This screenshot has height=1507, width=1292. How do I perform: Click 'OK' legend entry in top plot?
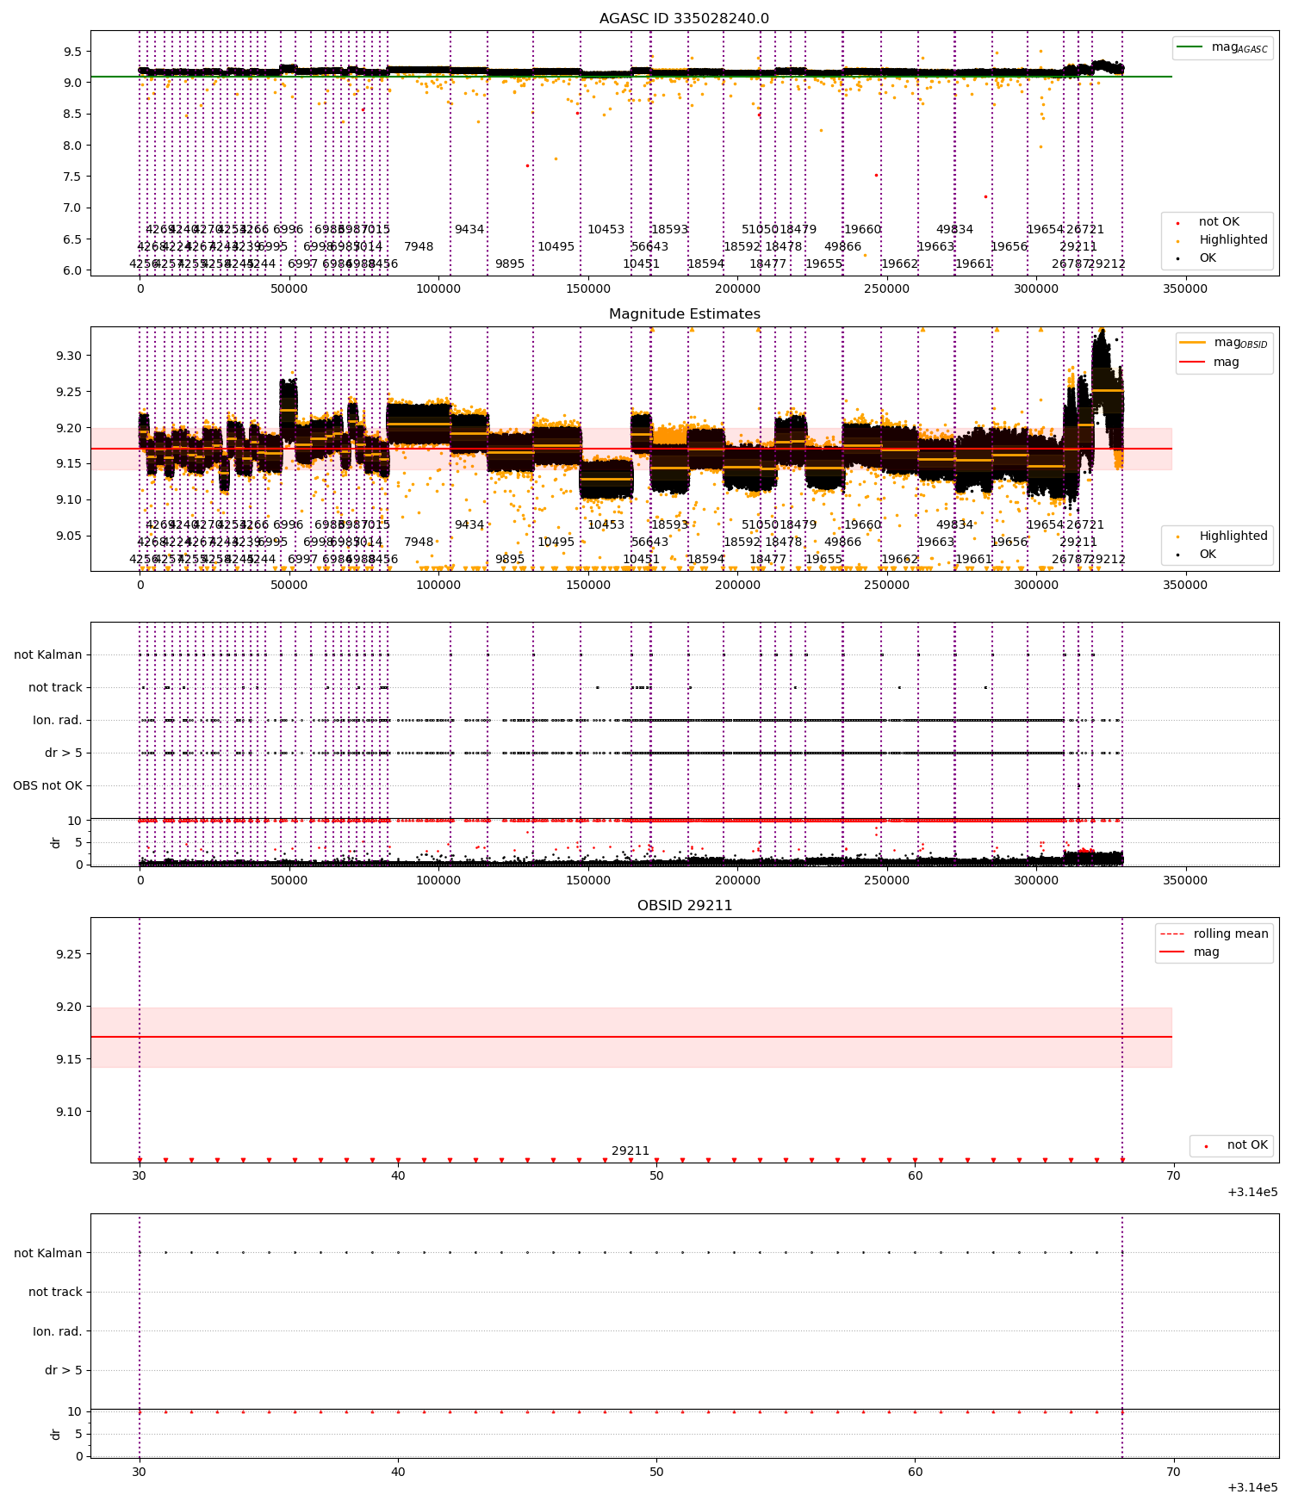(1197, 258)
